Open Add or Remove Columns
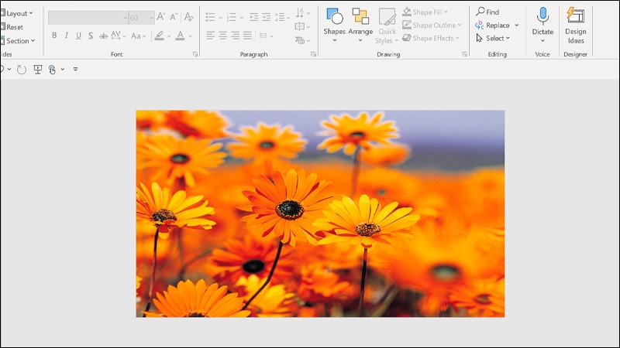 [x=266, y=36]
